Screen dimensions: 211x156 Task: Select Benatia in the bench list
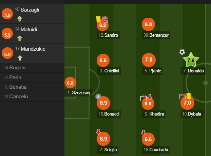[17, 87]
